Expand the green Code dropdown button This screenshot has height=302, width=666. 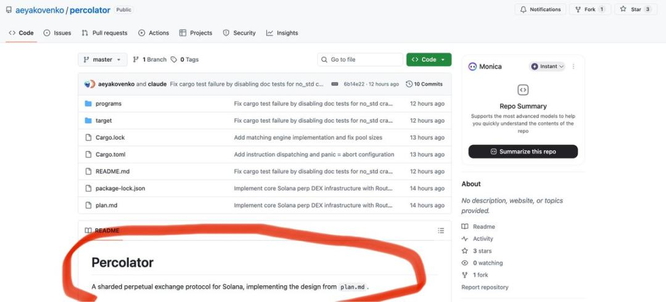tap(429, 59)
